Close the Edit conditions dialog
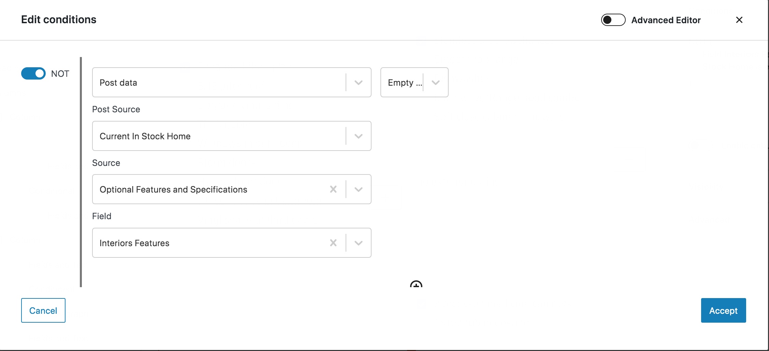This screenshot has height=351, width=769. point(739,20)
